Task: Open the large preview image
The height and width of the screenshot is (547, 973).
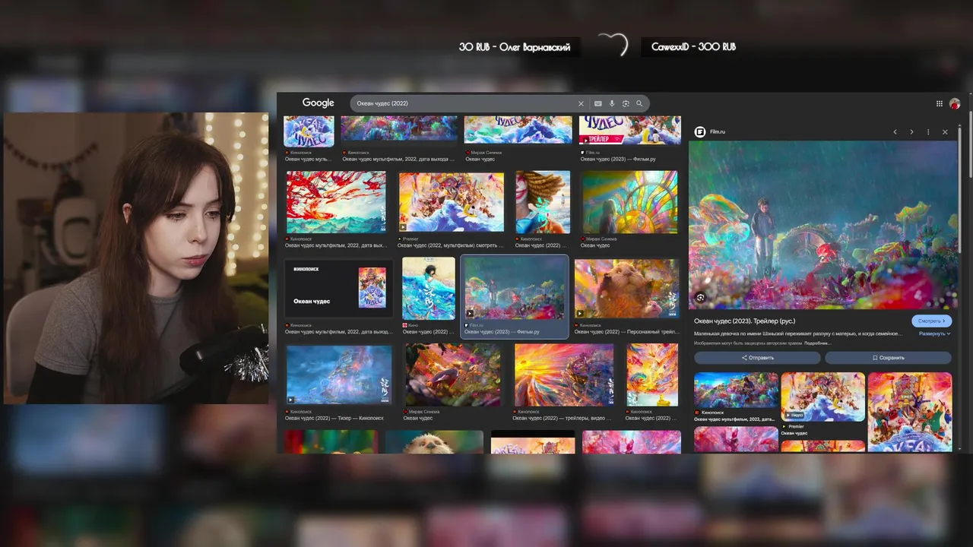Action: tap(822, 225)
